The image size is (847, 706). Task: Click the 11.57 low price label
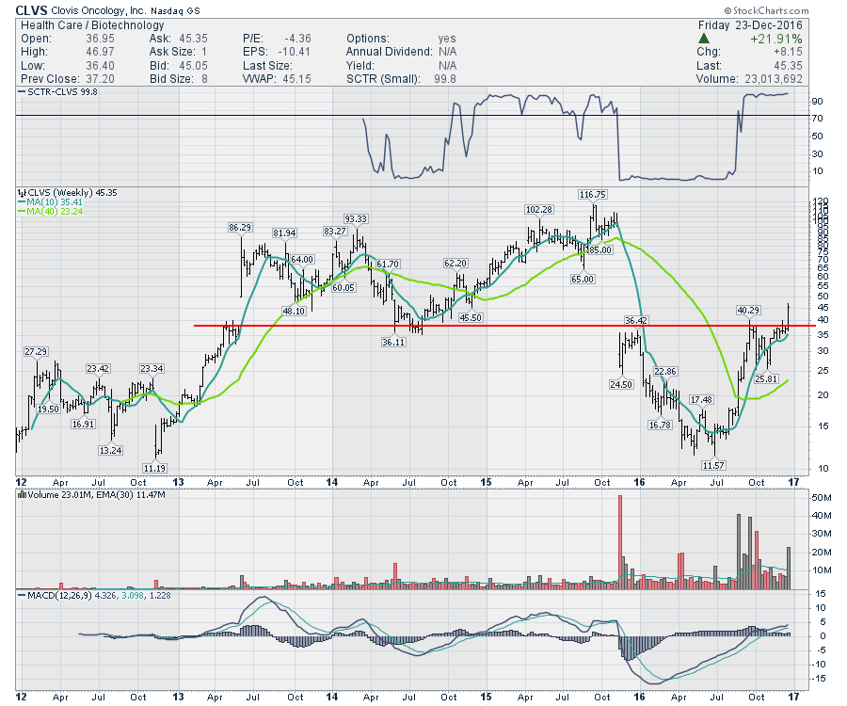pos(713,466)
